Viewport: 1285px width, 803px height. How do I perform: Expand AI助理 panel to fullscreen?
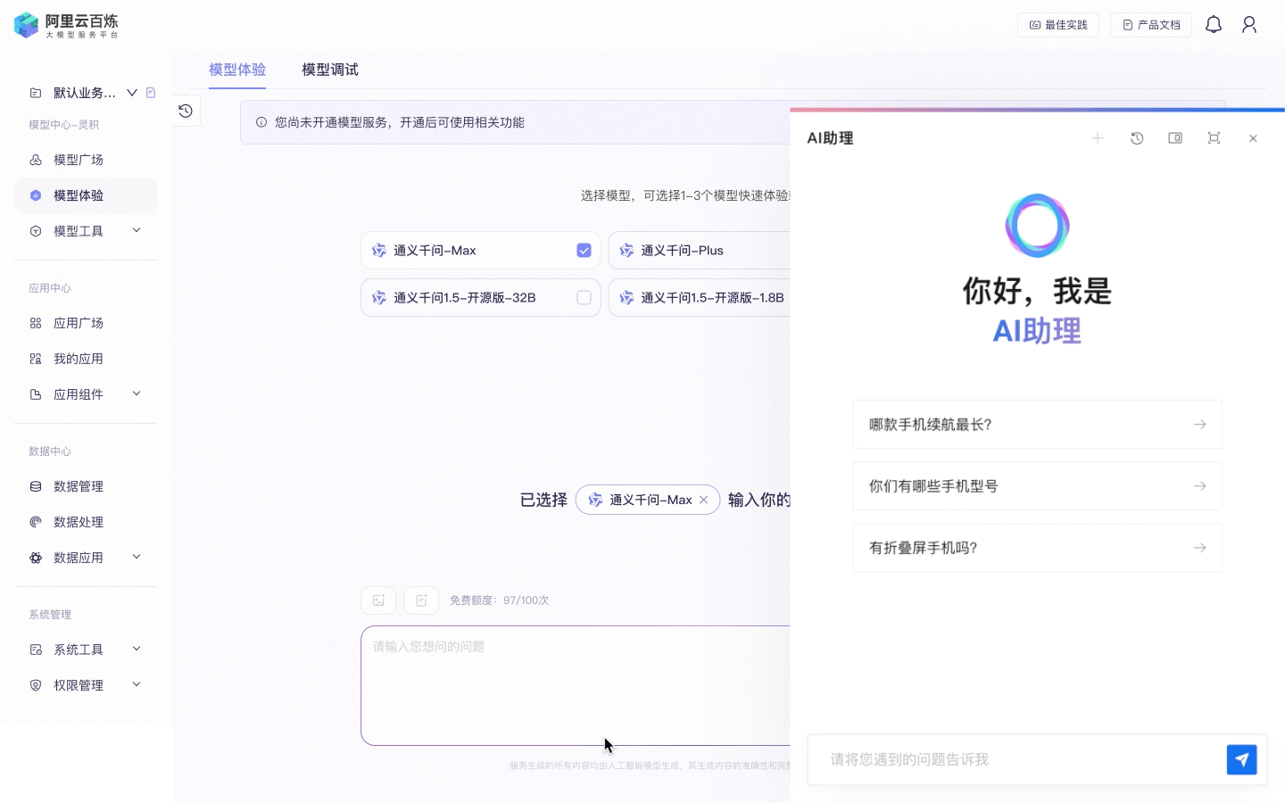coord(1214,138)
